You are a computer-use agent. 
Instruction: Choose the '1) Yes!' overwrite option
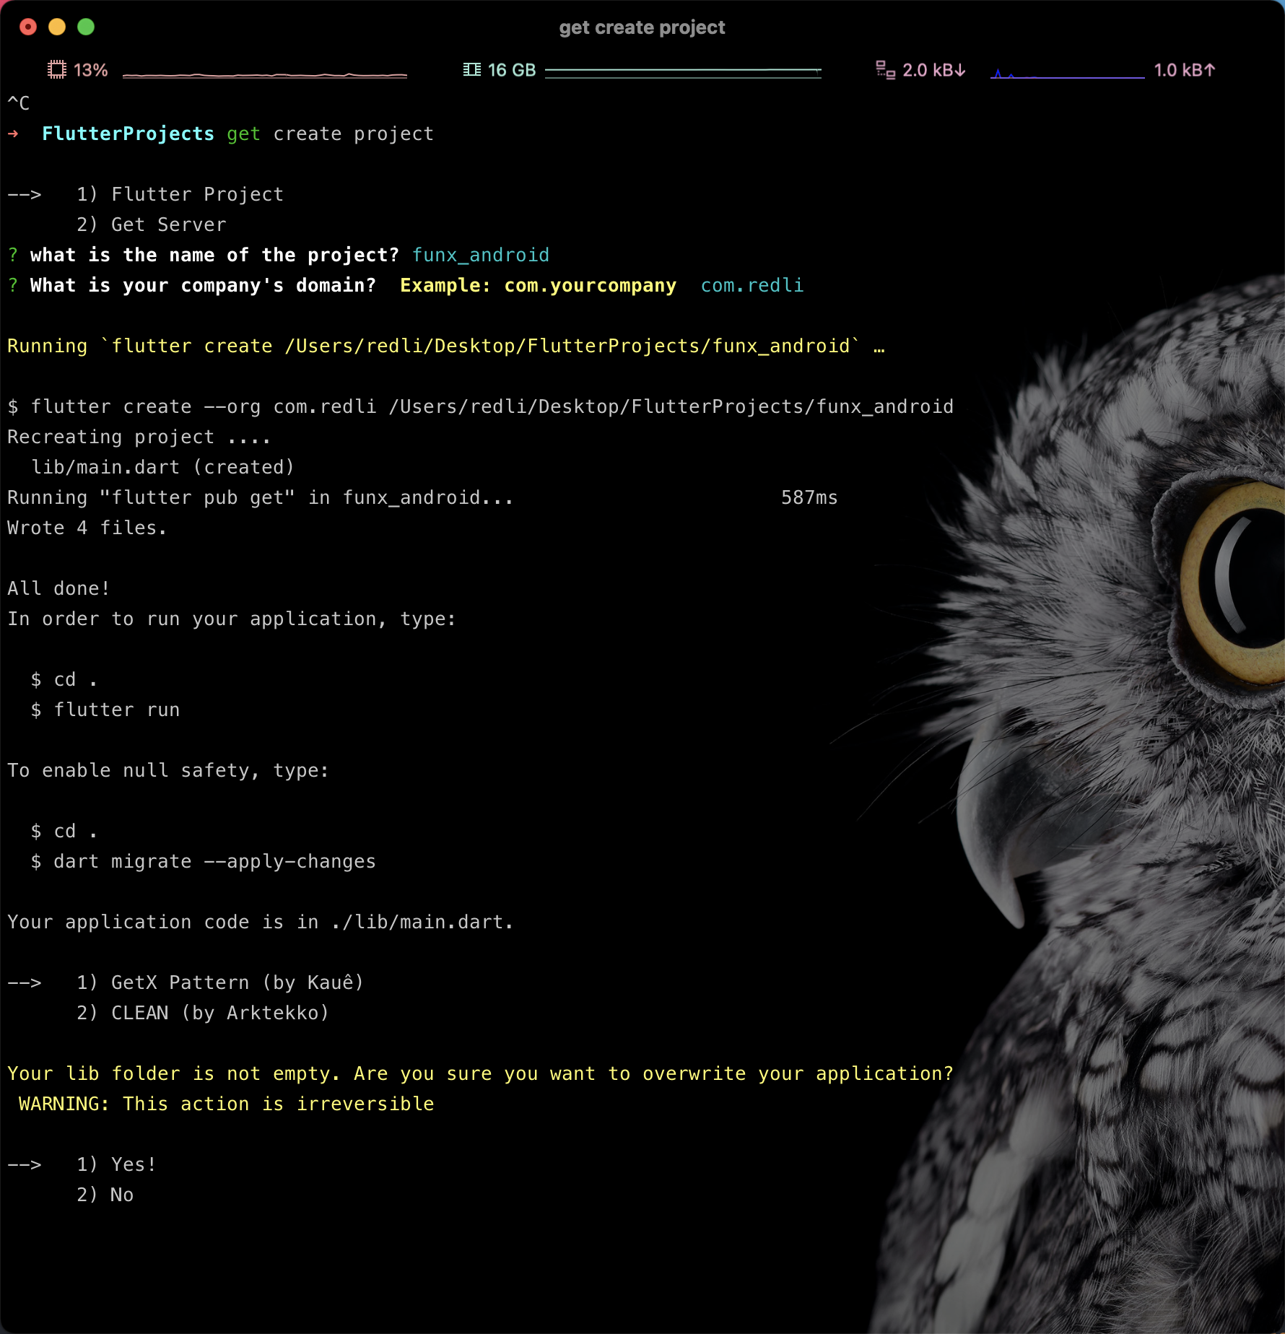pyautogui.click(x=116, y=1165)
